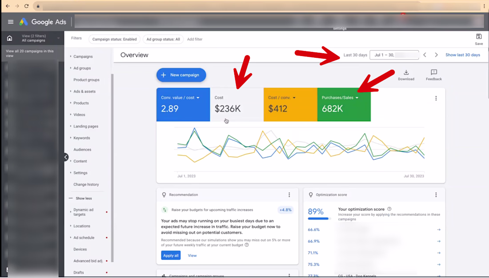
Task: Create a New campaign
Action: pyautogui.click(x=181, y=75)
